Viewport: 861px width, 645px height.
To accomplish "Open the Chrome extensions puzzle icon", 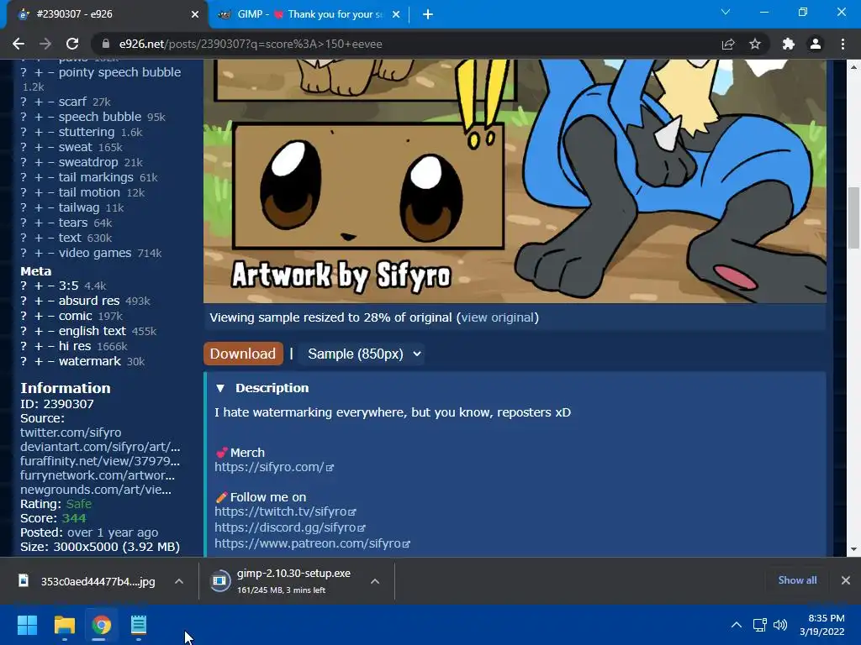I will coord(789,44).
